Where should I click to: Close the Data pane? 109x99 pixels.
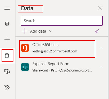[100, 8]
